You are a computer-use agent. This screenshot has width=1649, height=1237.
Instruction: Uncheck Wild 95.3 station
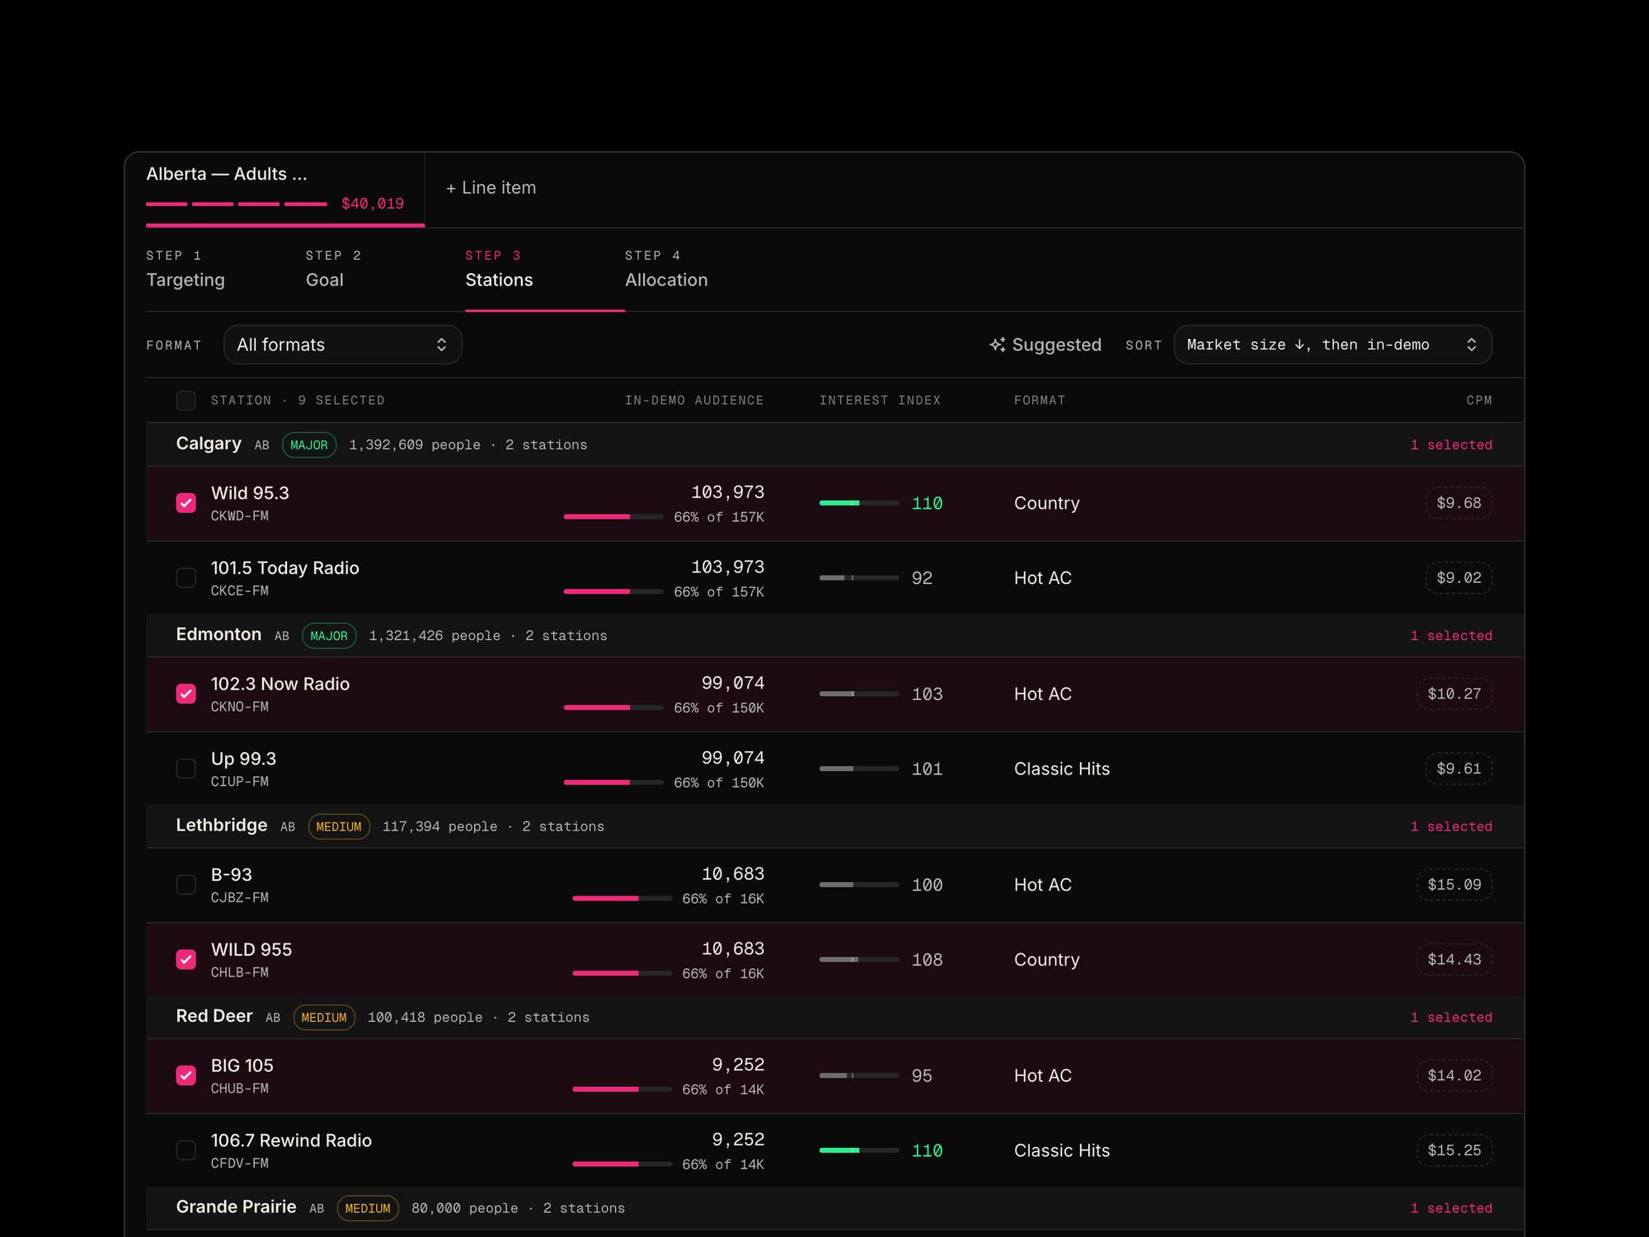(186, 503)
